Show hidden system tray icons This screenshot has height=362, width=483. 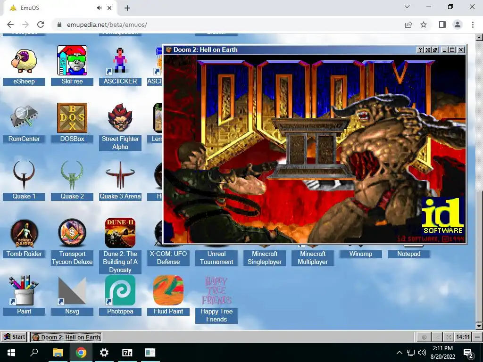point(399,353)
